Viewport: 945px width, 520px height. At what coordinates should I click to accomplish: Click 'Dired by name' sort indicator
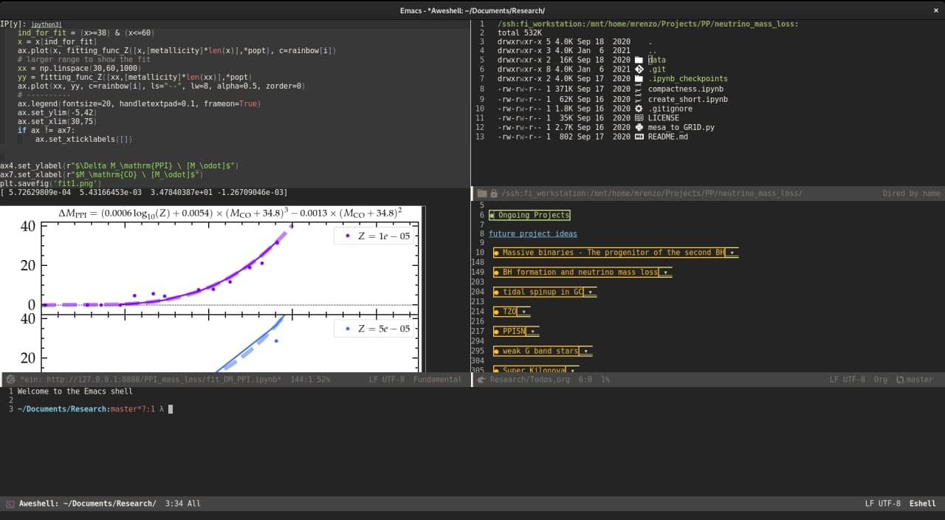tap(911, 194)
